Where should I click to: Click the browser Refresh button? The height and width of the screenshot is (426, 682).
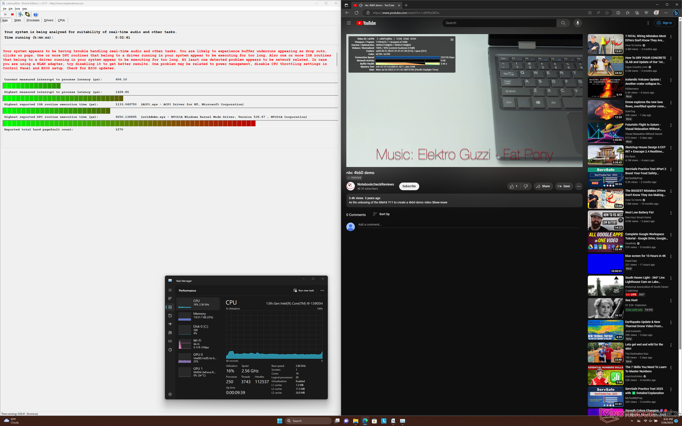coord(356,13)
